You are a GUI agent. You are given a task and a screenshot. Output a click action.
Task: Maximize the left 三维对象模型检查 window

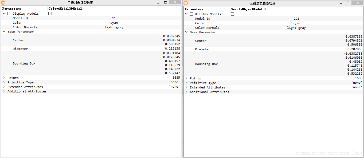coord(166,2)
